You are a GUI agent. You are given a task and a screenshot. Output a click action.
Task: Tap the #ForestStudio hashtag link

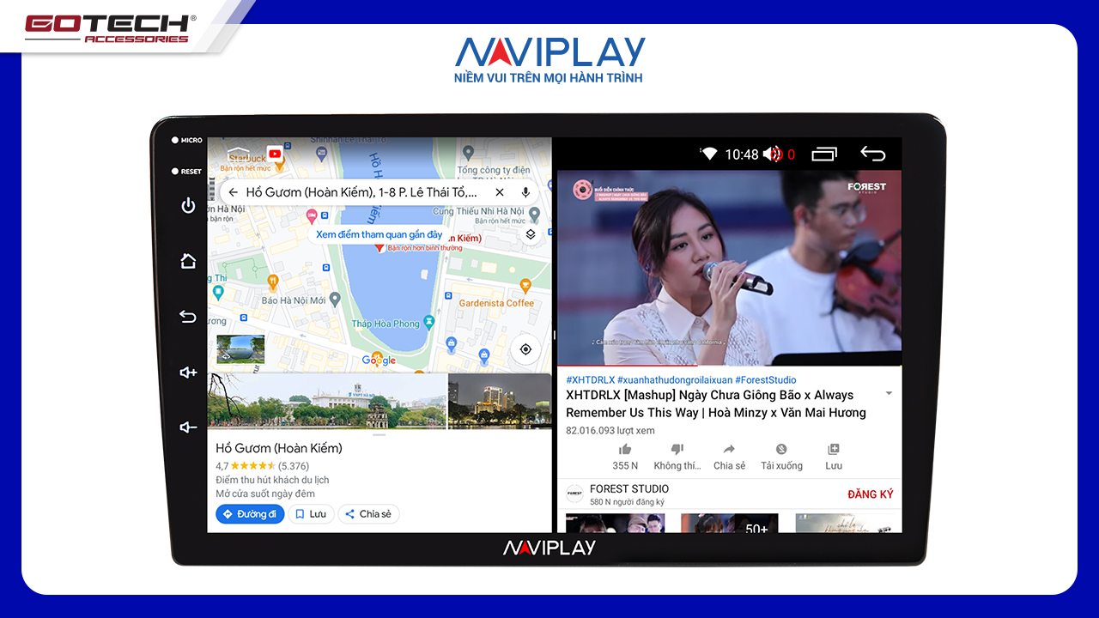[765, 380]
